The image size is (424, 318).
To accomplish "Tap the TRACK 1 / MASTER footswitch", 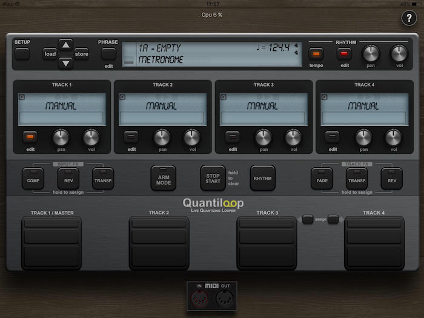I will pos(51,243).
